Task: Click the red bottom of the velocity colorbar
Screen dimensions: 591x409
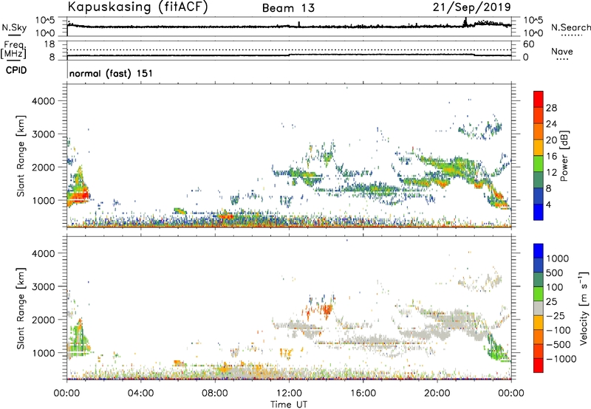Action: (539, 365)
